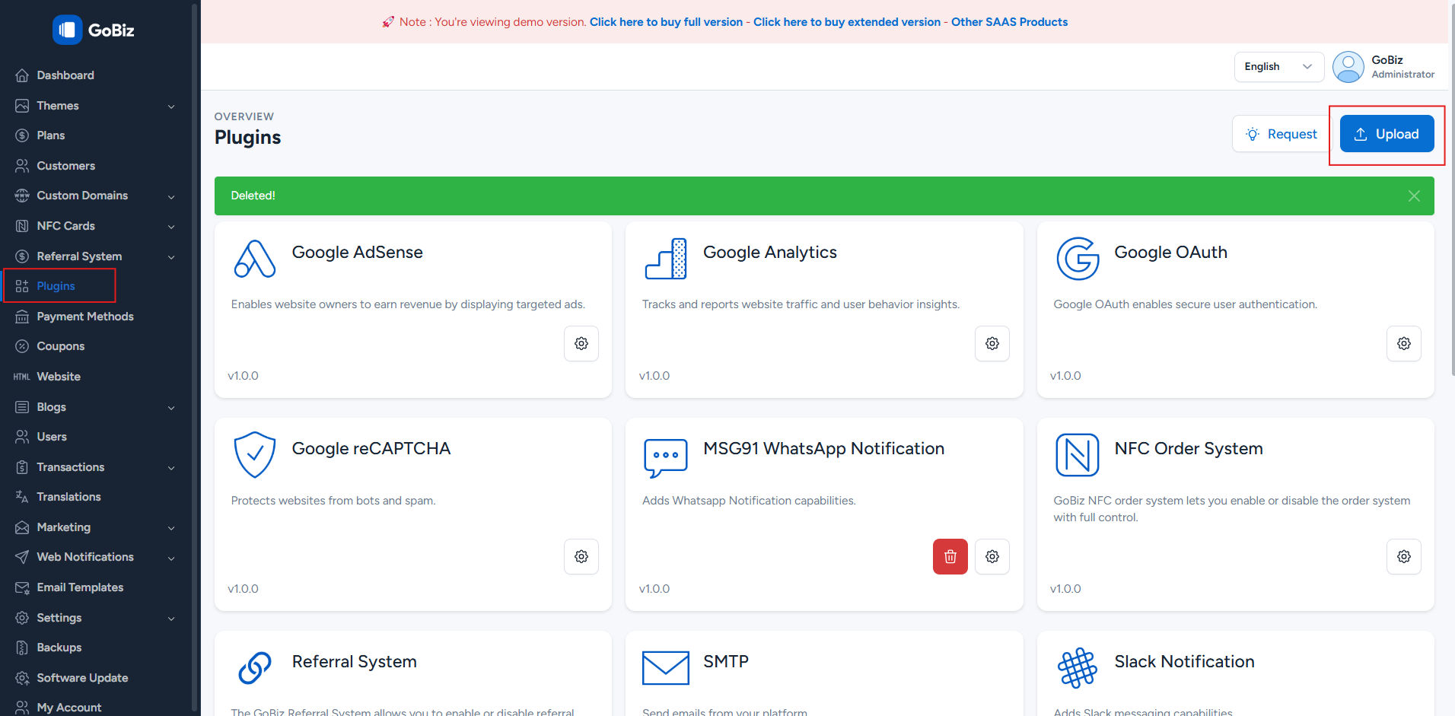Screen dimensions: 1455x716
Task: Click the administrator profile avatar
Action: click(x=1348, y=67)
